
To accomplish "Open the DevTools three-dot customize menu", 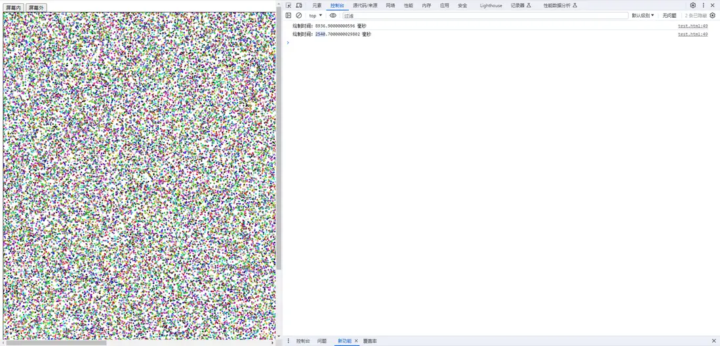I will (703, 5).
